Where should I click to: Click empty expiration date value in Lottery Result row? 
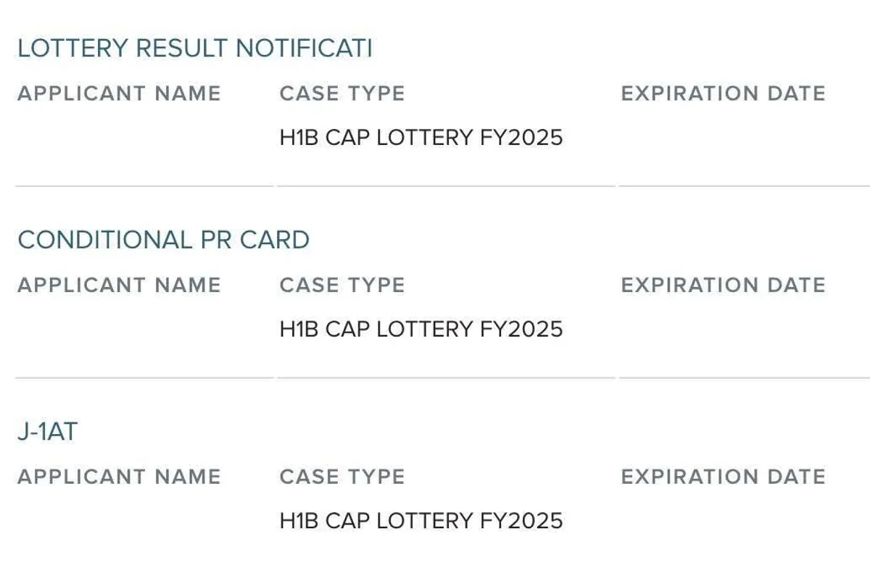tap(723, 138)
